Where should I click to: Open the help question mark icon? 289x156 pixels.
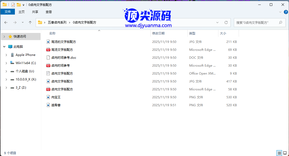285,12
